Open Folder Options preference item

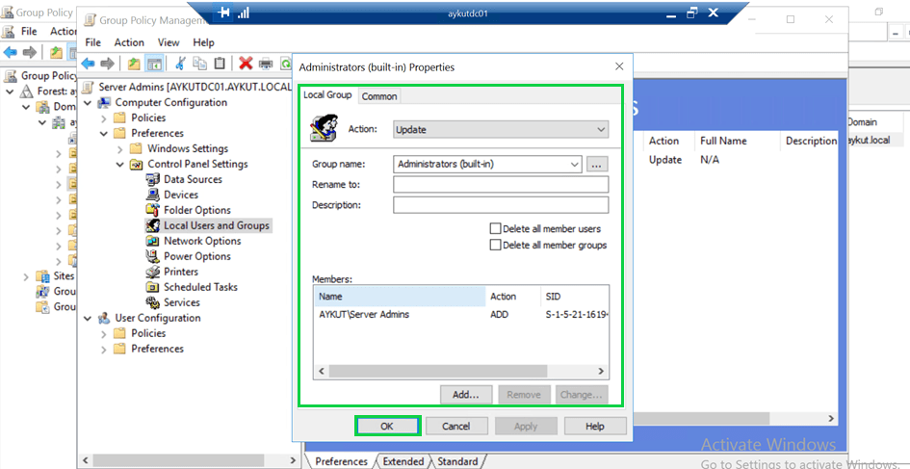coord(196,210)
